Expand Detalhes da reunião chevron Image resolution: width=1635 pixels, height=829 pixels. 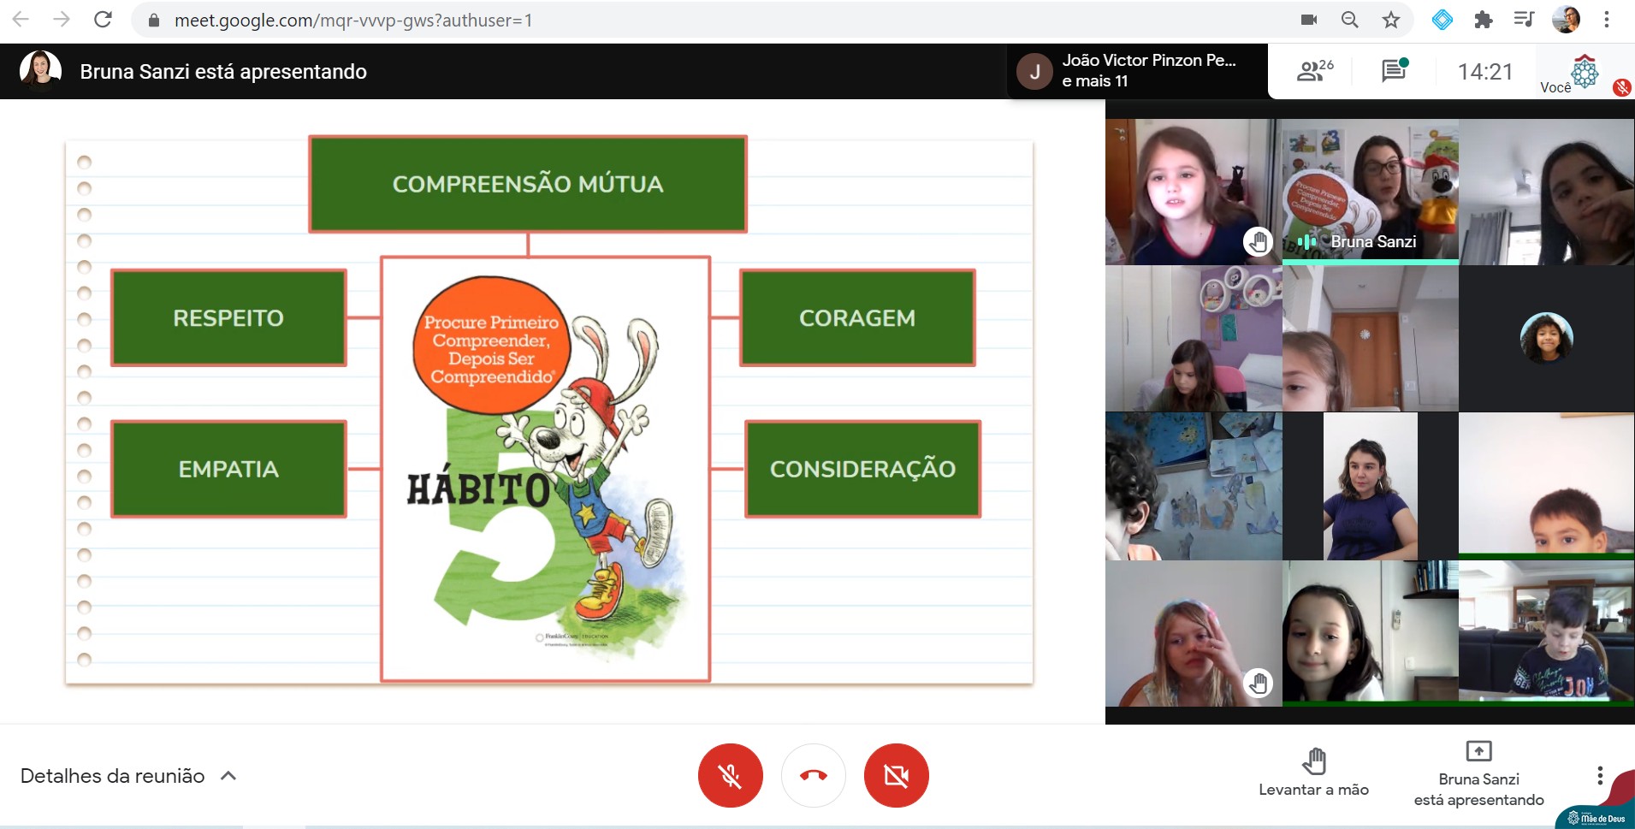coord(228,776)
